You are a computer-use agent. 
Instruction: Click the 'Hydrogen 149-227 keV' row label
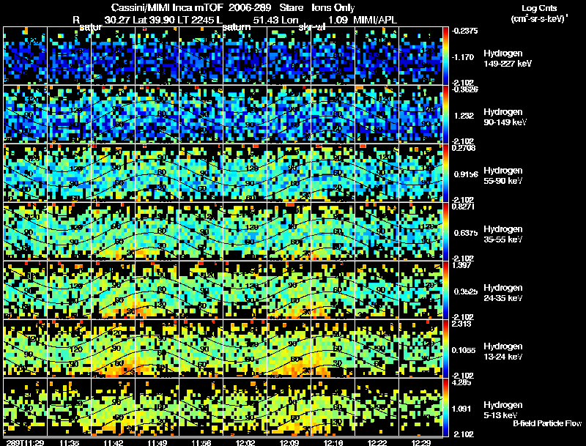(507, 59)
